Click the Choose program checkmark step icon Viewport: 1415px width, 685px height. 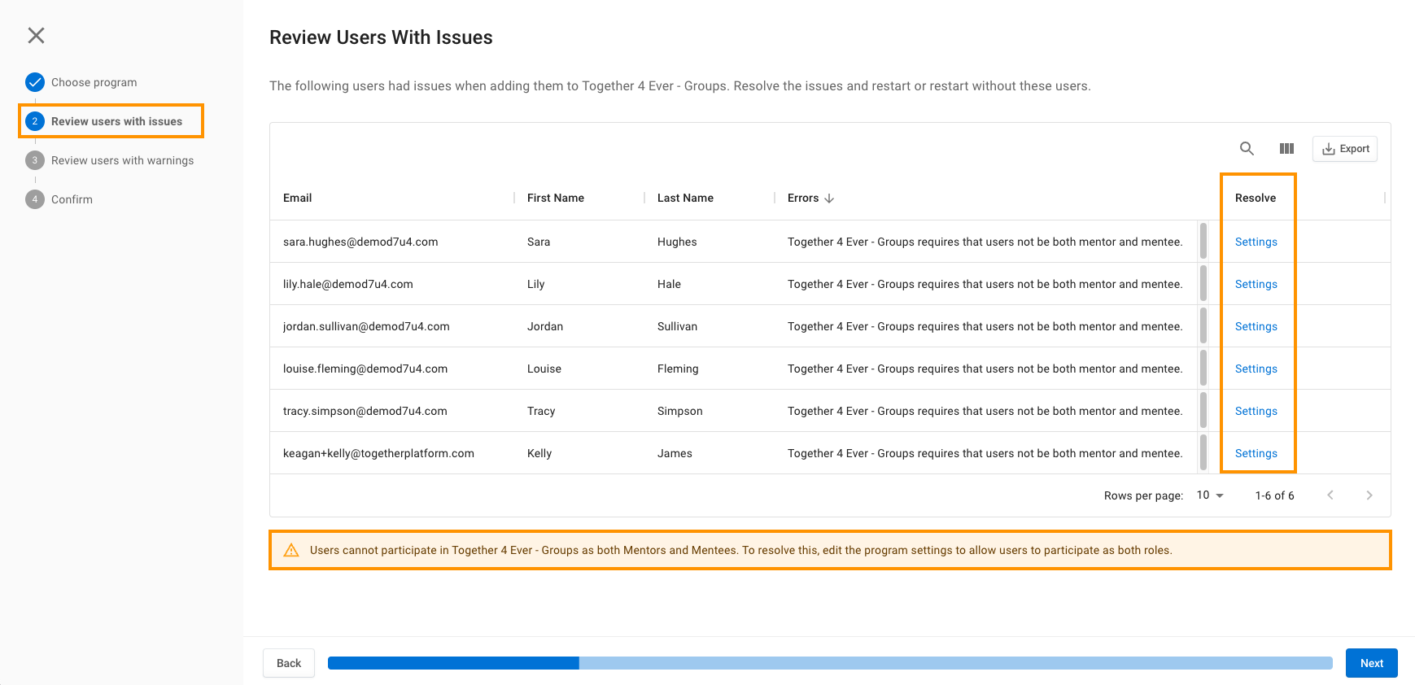(x=35, y=82)
